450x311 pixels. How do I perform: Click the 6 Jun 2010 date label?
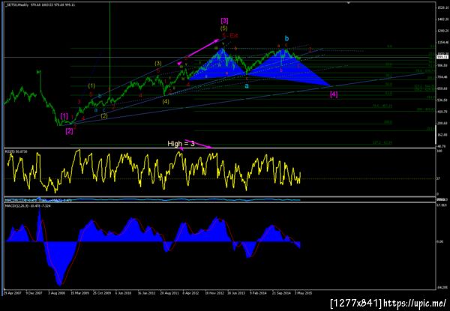point(124,293)
